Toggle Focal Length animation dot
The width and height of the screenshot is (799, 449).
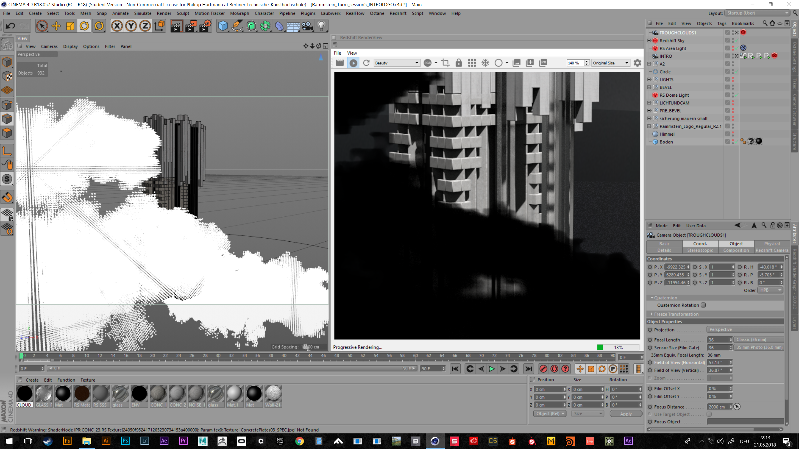pyautogui.click(x=650, y=340)
